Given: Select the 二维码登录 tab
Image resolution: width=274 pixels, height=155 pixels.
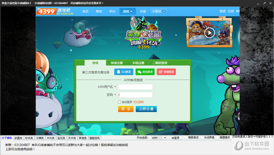Looking at the screenshot, I should (160, 63).
